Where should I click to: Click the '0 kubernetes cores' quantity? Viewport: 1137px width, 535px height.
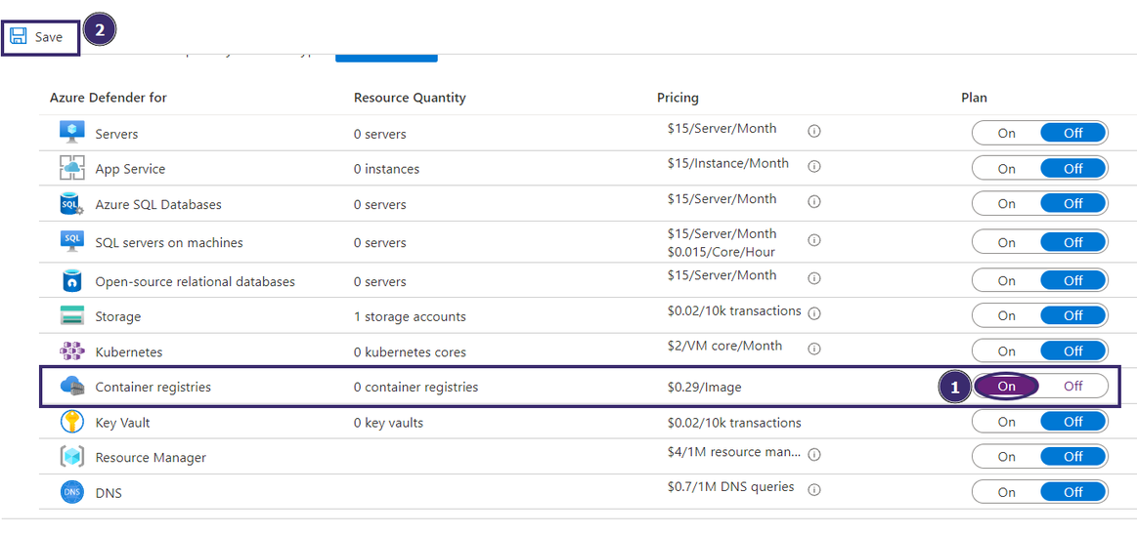(x=410, y=352)
